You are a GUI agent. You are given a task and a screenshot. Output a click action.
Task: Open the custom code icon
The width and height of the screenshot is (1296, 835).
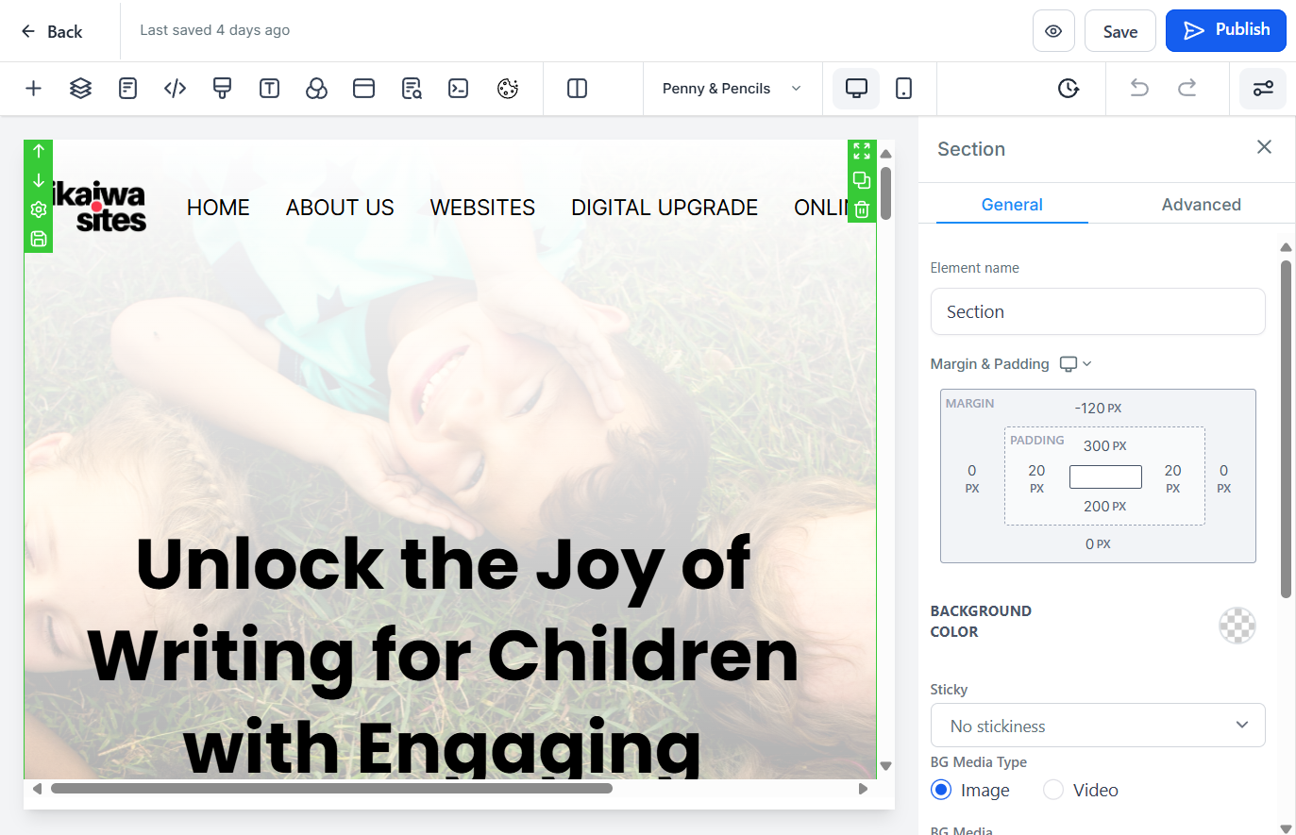point(175,89)
